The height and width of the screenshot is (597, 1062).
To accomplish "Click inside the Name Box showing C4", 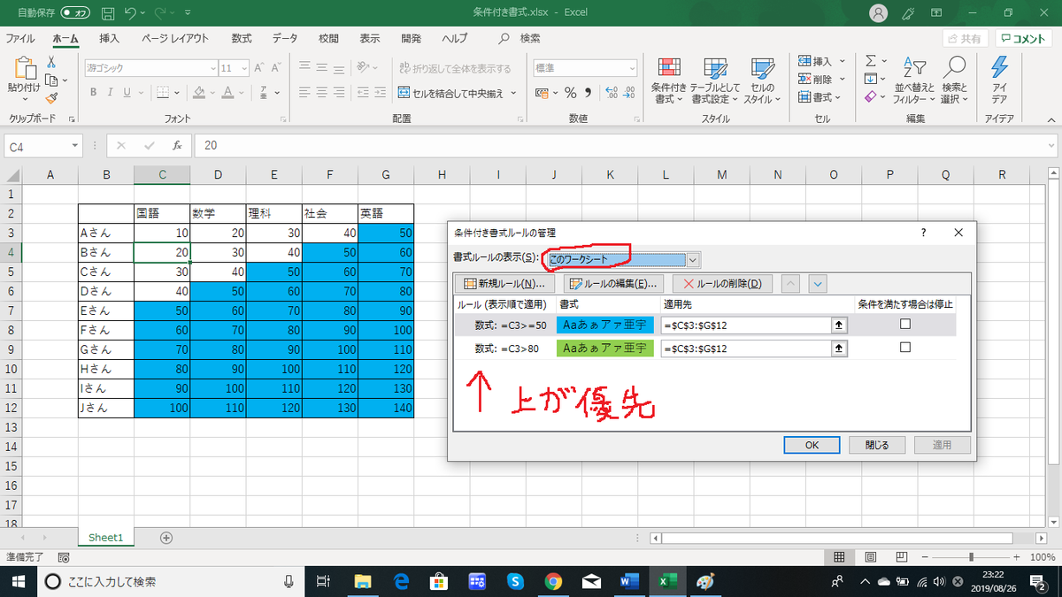I will point(35,145).
